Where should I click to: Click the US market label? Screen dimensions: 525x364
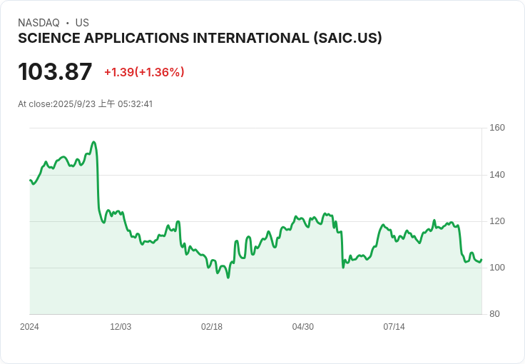[x=82, y=23]
